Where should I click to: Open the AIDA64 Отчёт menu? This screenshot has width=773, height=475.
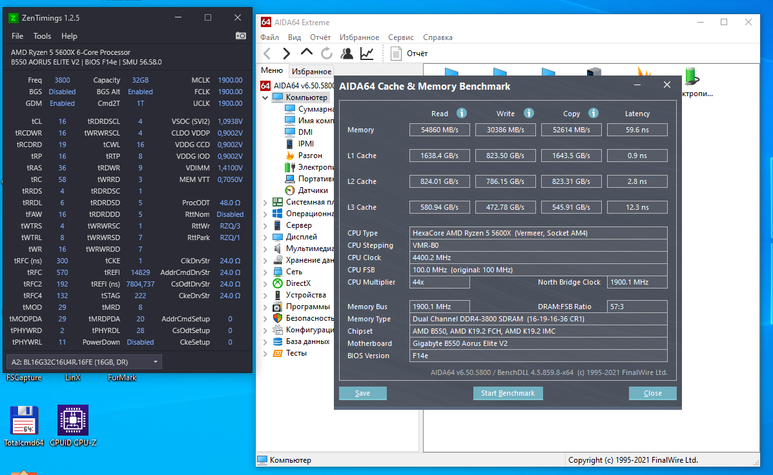click(x=320, y=37)
